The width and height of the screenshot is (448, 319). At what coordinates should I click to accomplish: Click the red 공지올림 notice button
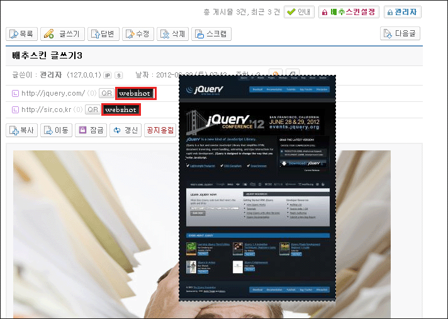point(160,130)
